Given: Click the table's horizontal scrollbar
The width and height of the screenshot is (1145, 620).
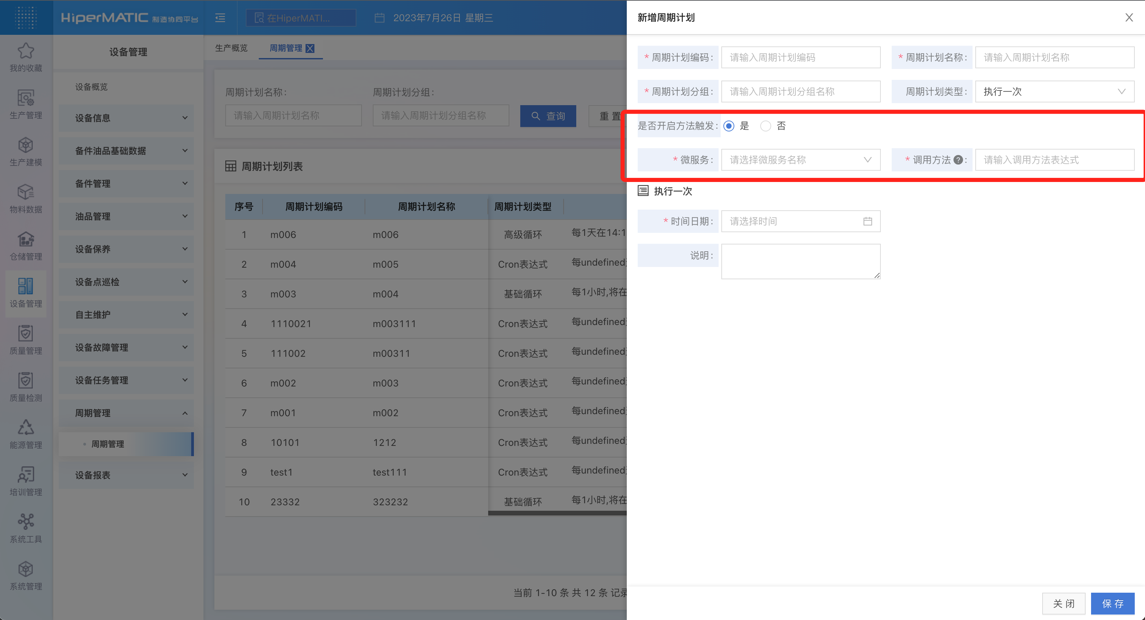Looking at the screenshot, I should pos(557,513).
